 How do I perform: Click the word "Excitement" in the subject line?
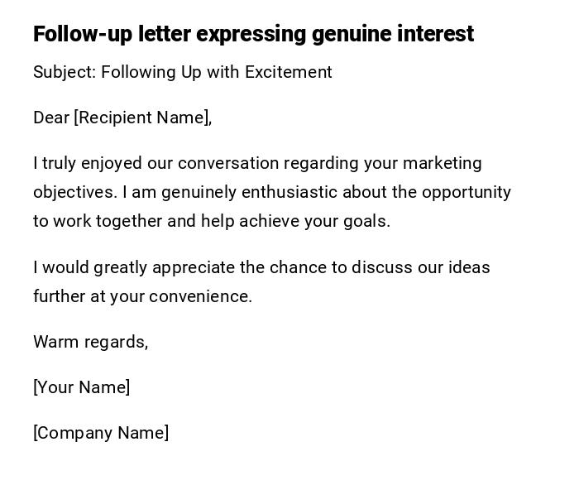pyautogui.click(x=288, y=72)
